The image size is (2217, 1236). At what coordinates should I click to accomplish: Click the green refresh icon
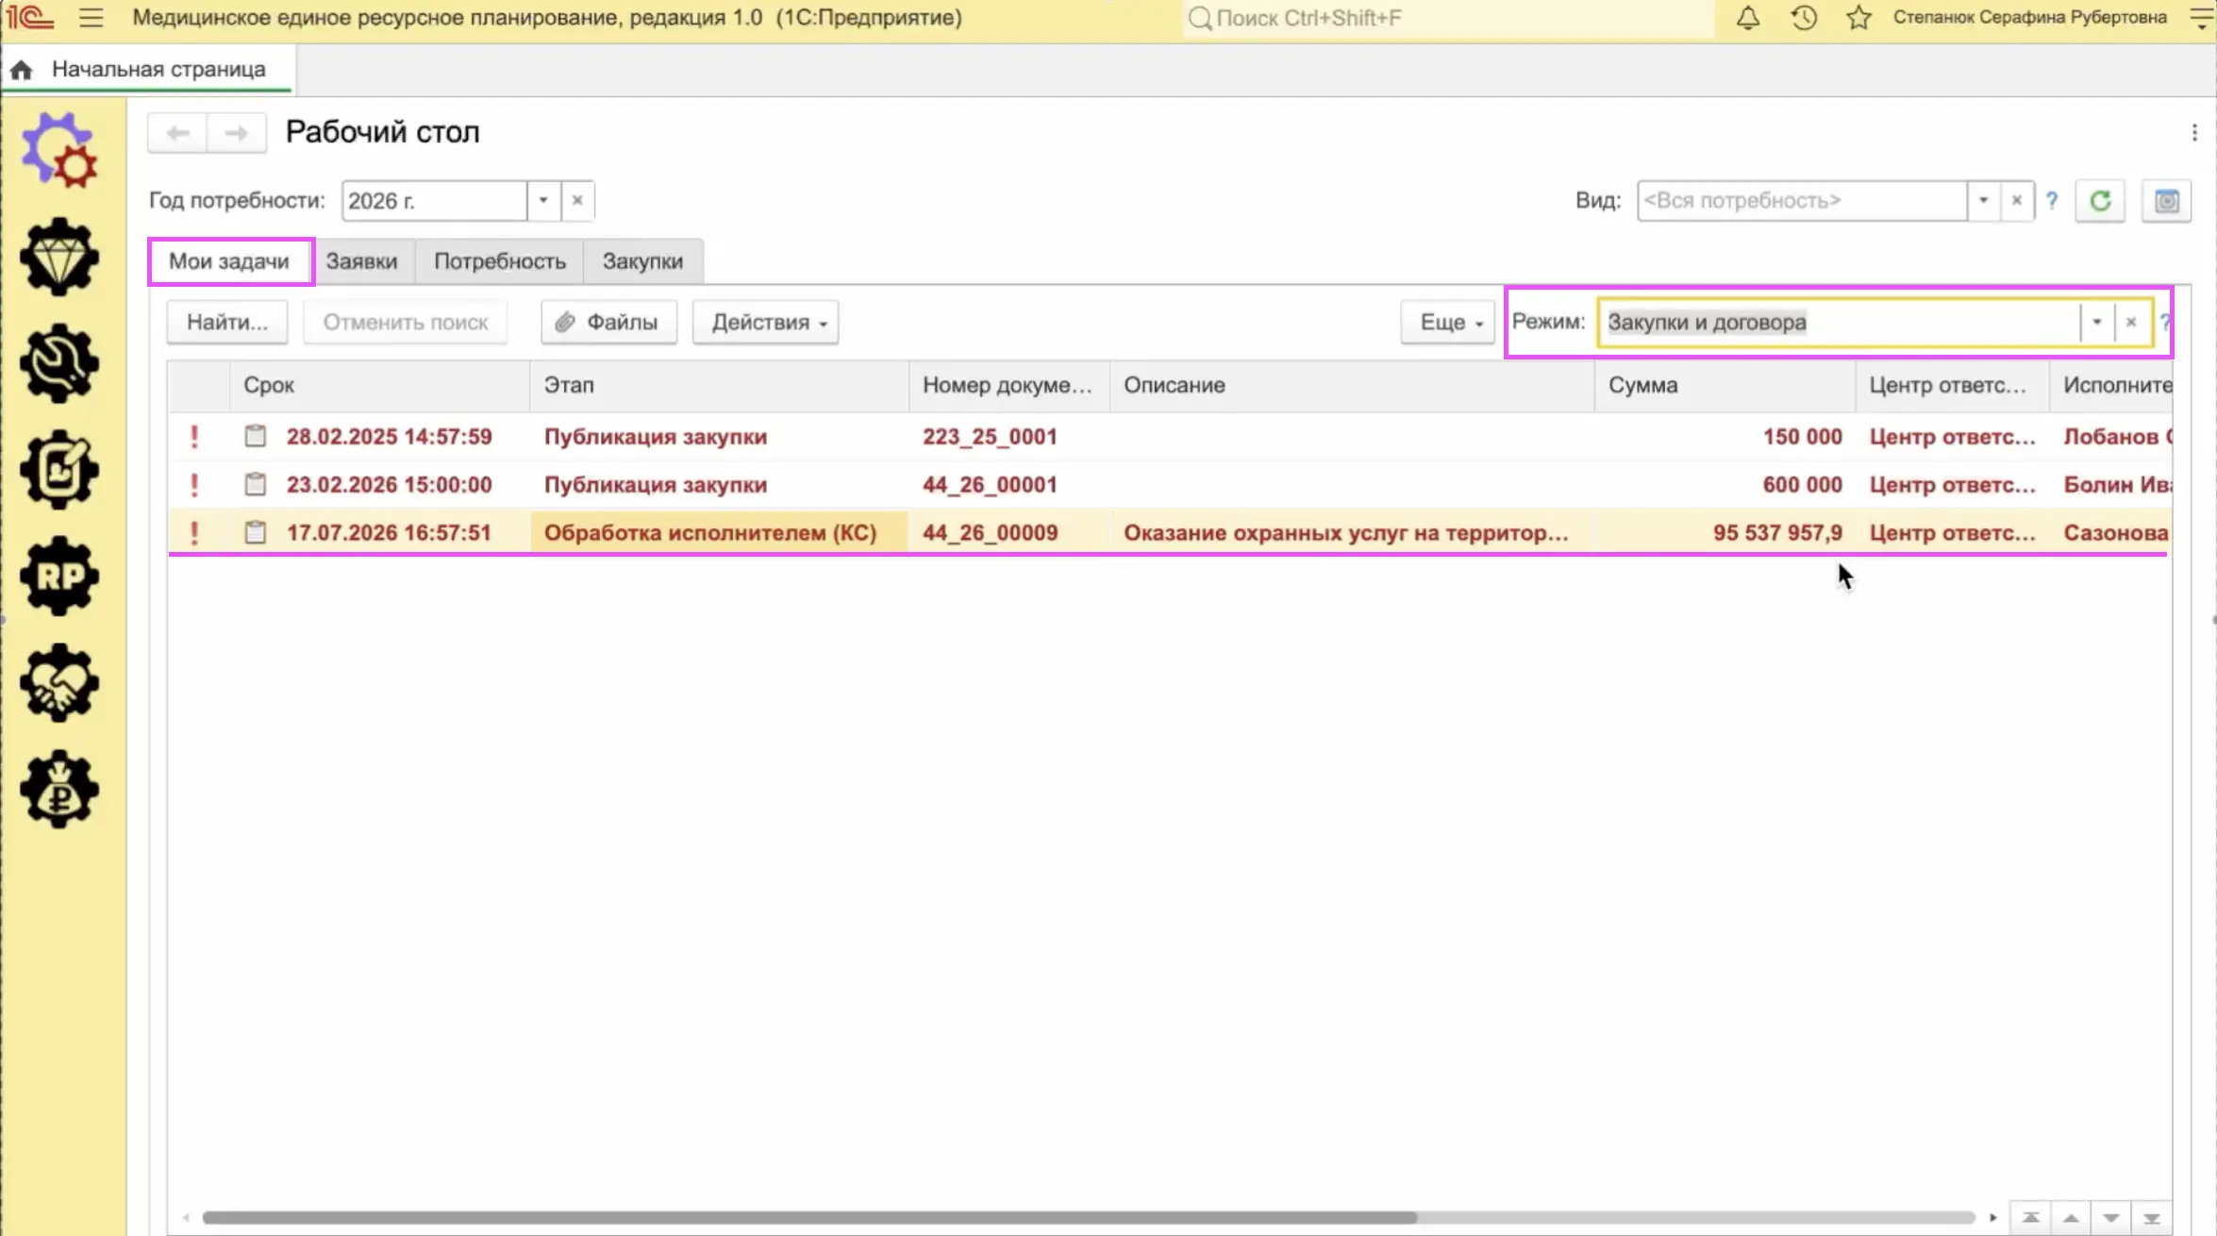(x=2100, y=201)
